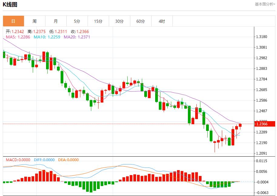Image resolution: width=277 pixels, height=196 pixels.
Task: Click the MACD legend label
Action: click(17, 160)
